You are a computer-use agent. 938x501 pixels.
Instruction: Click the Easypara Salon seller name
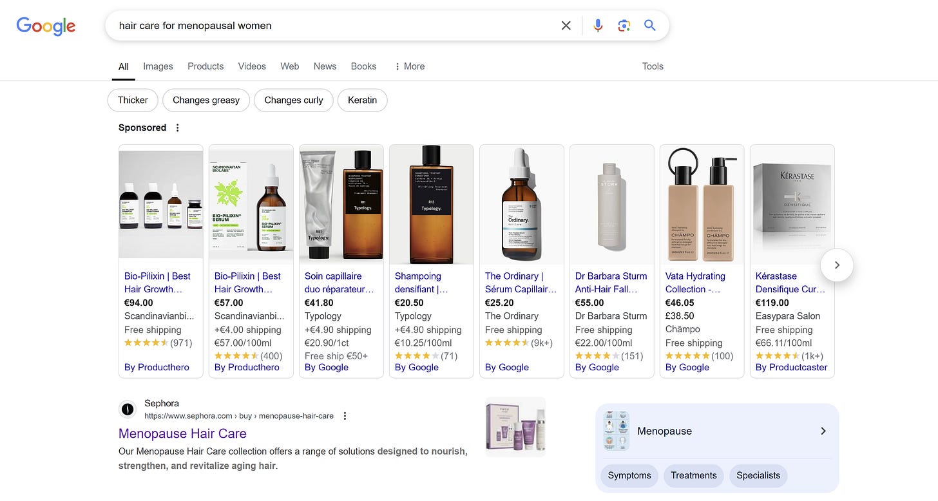[x=788, y=316]
